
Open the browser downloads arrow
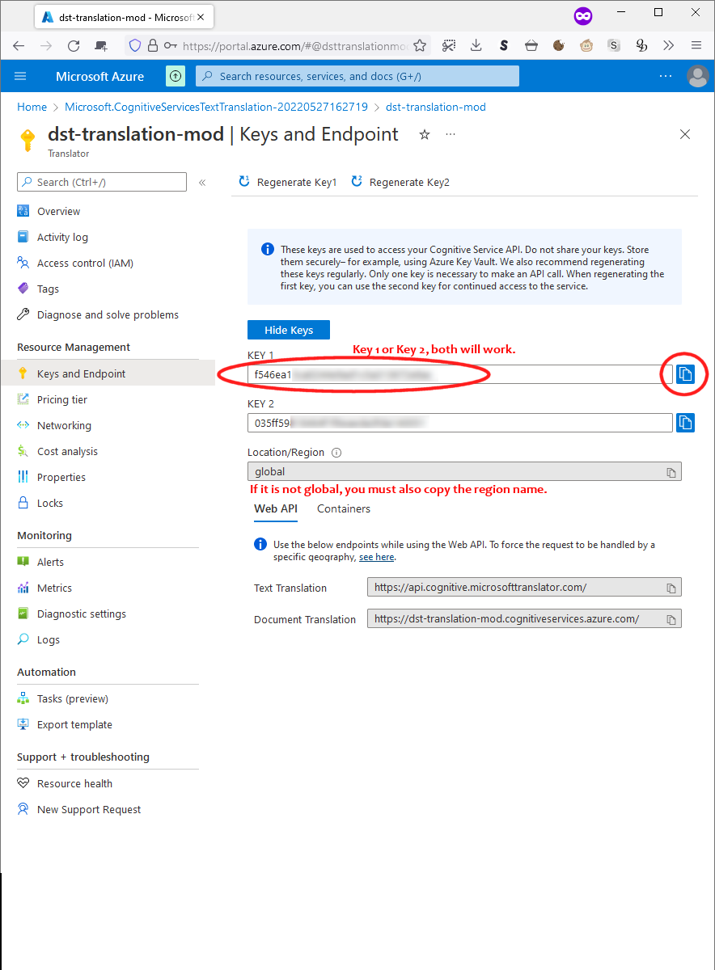(x=476, y=46)
